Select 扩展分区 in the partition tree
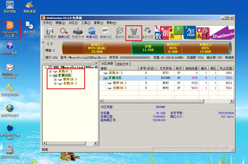This screenshot has width=248, height=164. click(65, 75)
